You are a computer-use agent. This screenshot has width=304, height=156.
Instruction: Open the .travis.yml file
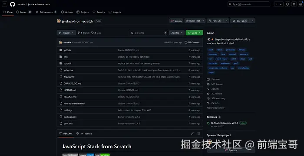(69, 77)
